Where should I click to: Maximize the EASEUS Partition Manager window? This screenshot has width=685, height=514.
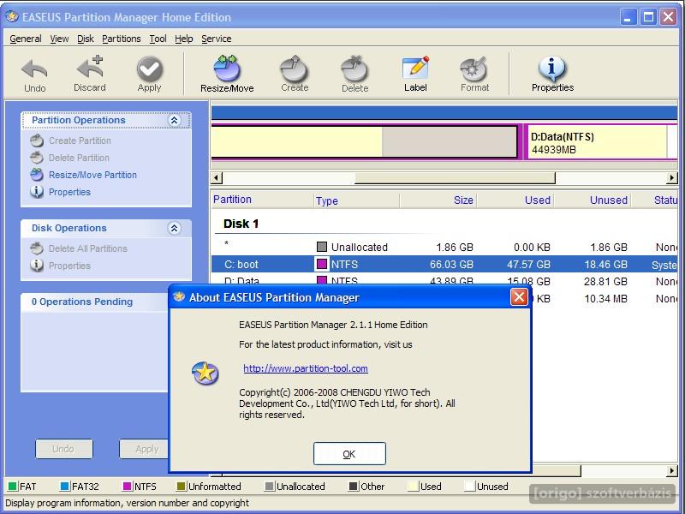(649, 17)
